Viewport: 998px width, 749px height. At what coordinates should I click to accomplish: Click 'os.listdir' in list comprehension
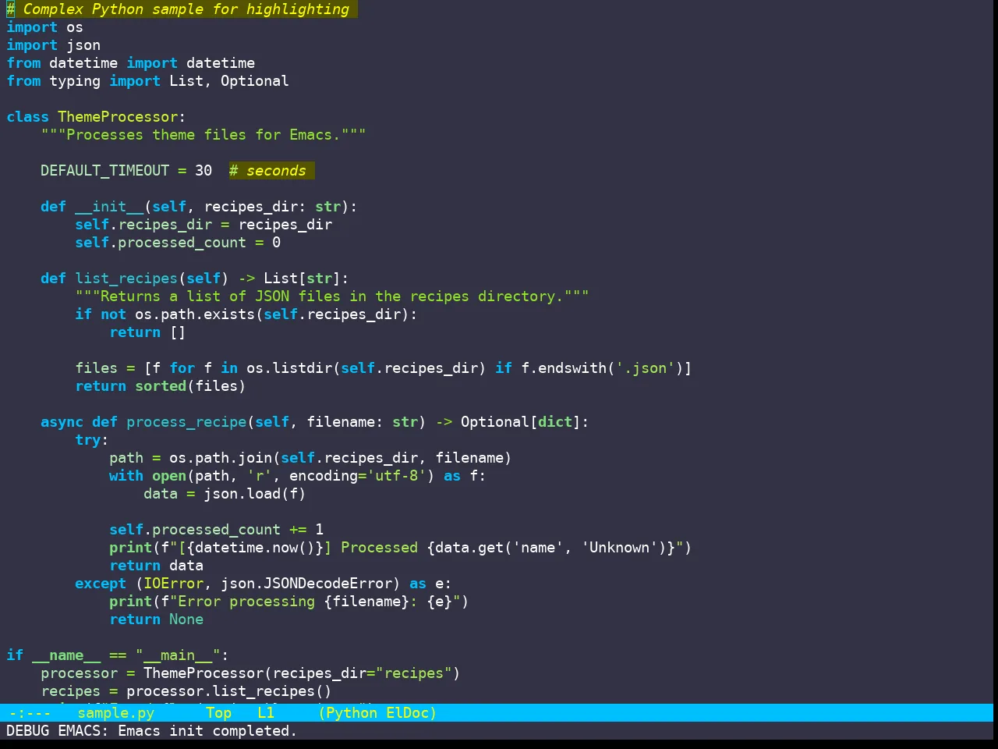click(289, 368)
